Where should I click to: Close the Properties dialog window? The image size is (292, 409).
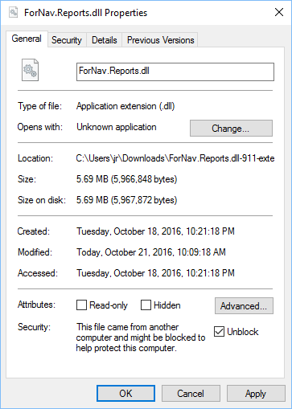(279, 12)
